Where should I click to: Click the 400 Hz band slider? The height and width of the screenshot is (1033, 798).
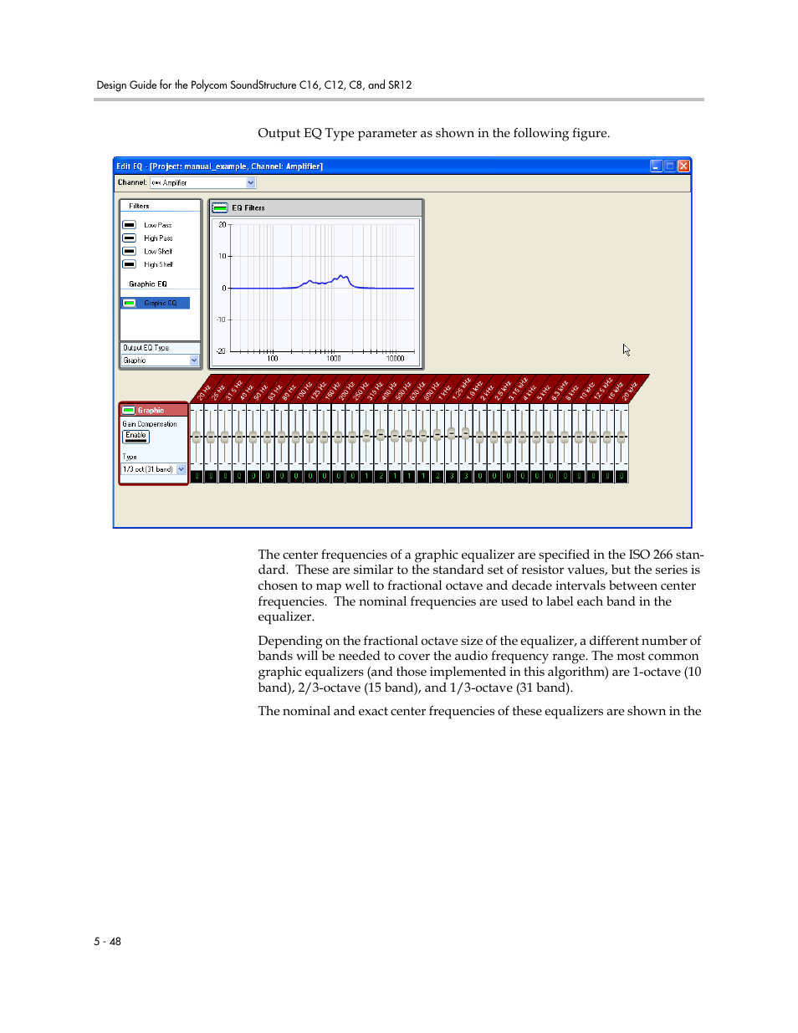[381, 436]
